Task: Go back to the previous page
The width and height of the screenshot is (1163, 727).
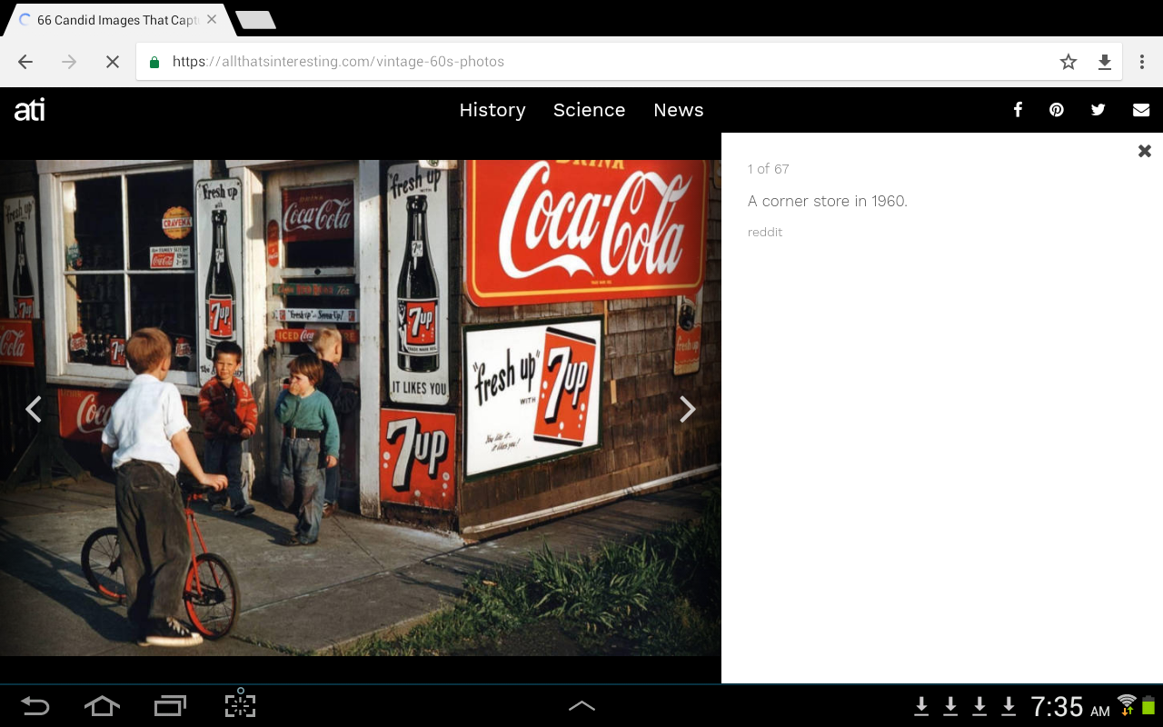Action: tap(25, 62)
